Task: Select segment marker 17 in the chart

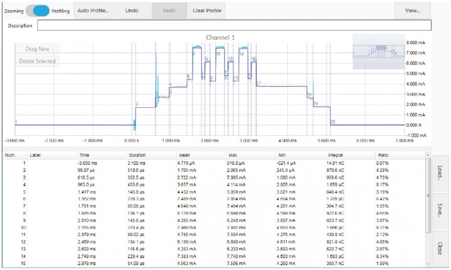Action: pos(258,83)
